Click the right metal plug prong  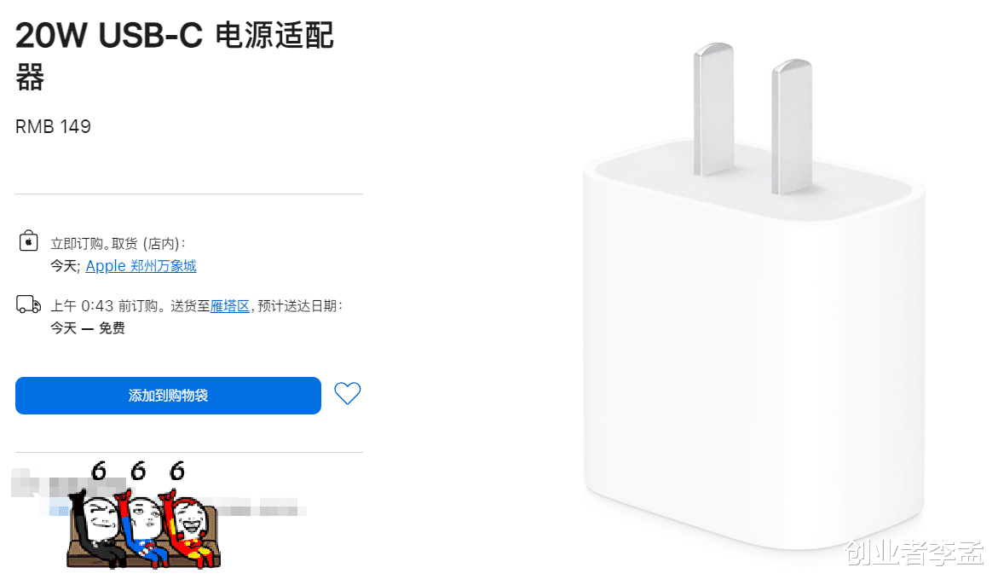point(792,126)
